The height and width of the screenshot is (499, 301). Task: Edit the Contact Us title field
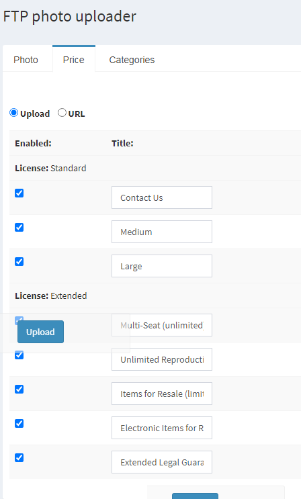point(162,197)
